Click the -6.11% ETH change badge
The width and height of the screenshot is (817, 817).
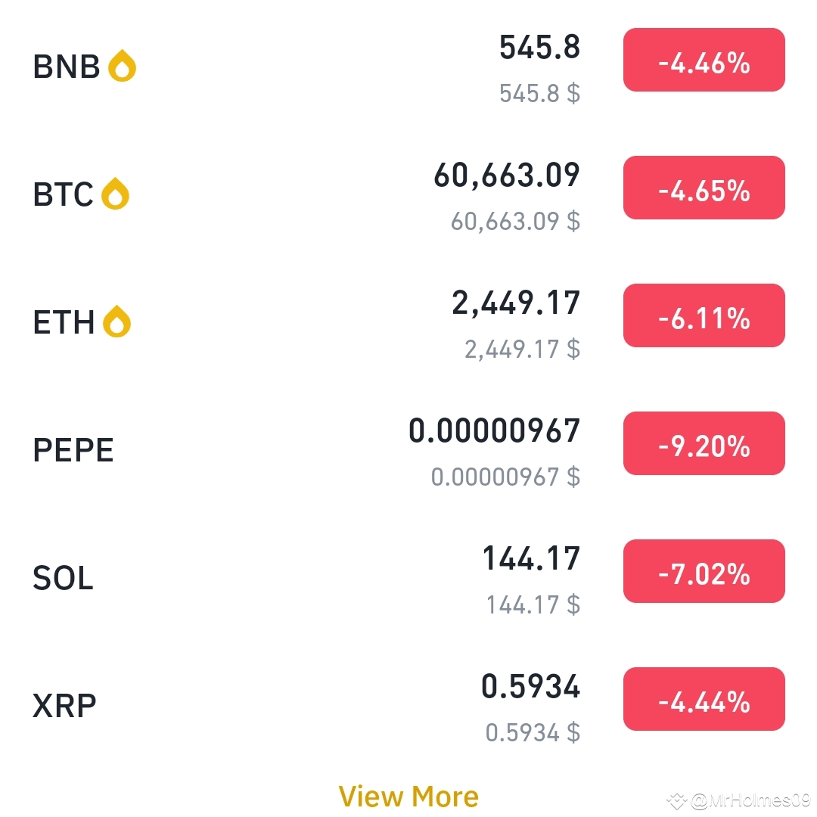pos(704,315)
